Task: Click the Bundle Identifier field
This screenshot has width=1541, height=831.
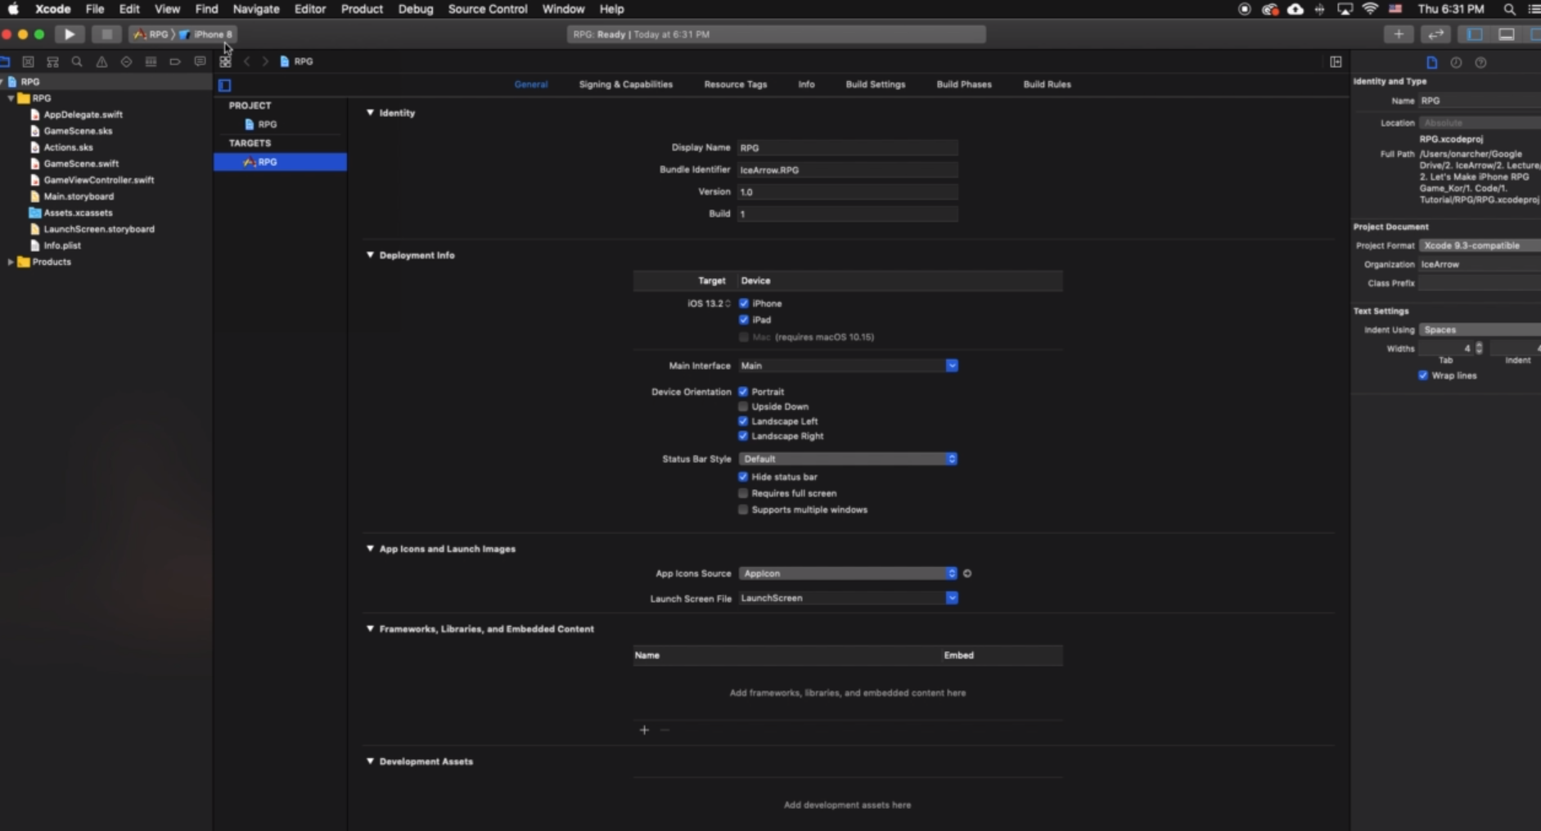Action: pos(848,170)
